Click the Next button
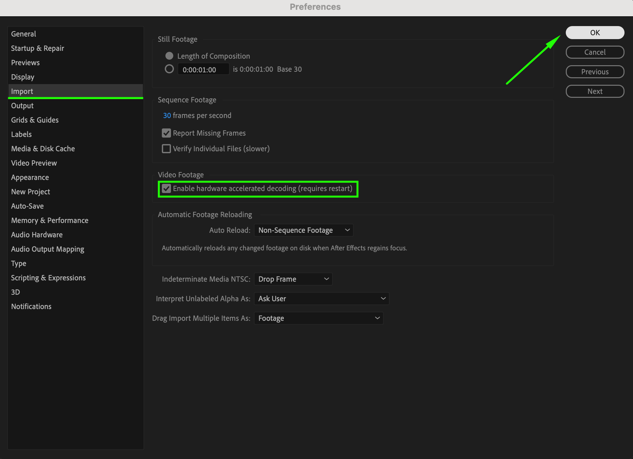The image size is (633, 459). coord(594,91)
